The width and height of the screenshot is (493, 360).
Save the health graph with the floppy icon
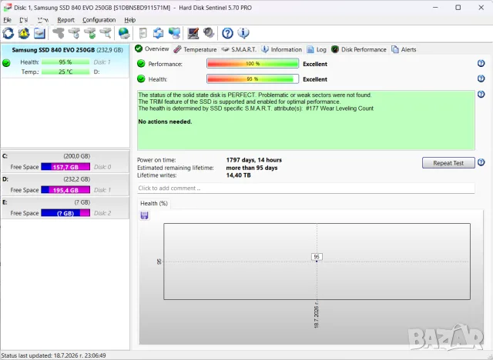coord(144,215)
